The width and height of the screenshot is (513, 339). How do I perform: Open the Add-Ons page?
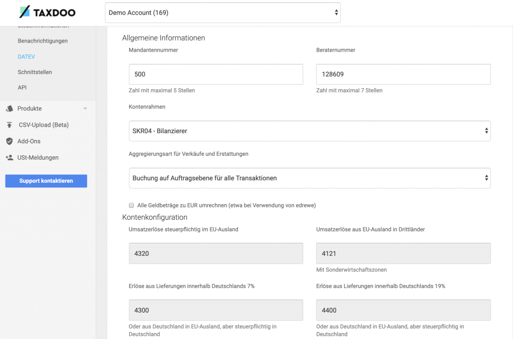(29, 141)
